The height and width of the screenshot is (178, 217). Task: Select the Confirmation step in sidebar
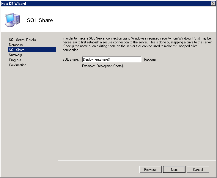point(18,65)
